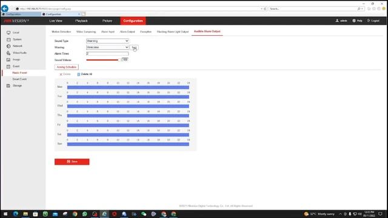This screenshot has width=388, height=218.
Task: Click the Arming Schedule button
Action: [x=67, y=67]
